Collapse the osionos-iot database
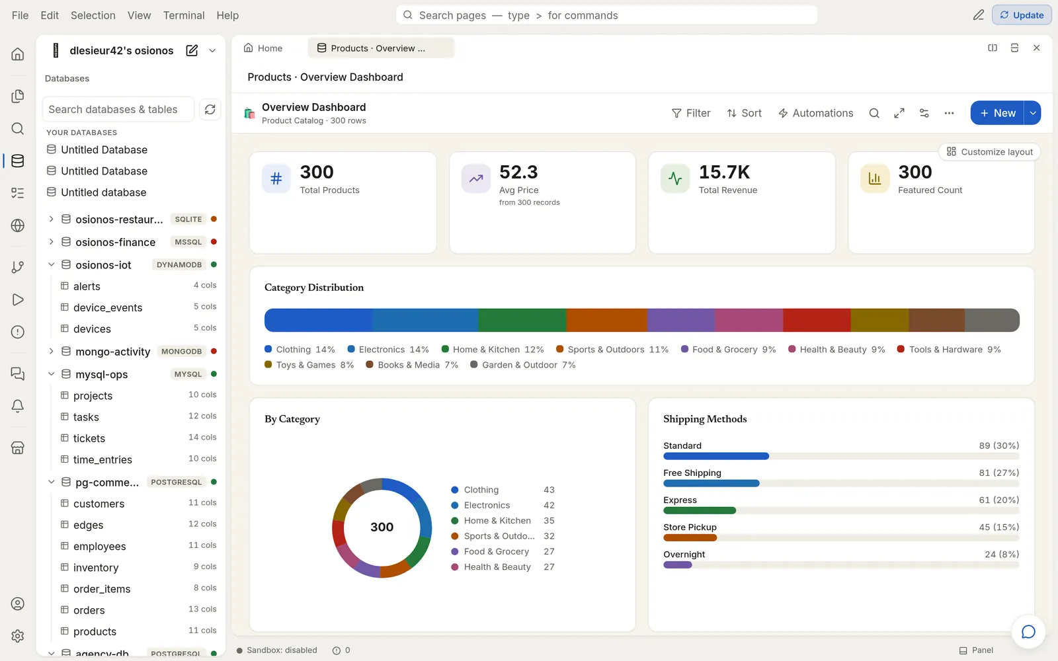This screenshot has width=1058, height=661. point(51,264)
